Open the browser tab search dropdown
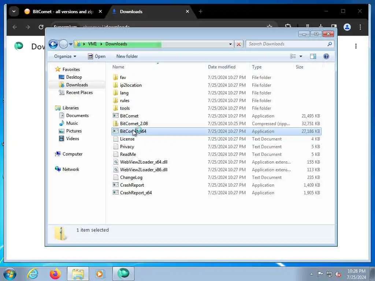 [x=14, y=11]
